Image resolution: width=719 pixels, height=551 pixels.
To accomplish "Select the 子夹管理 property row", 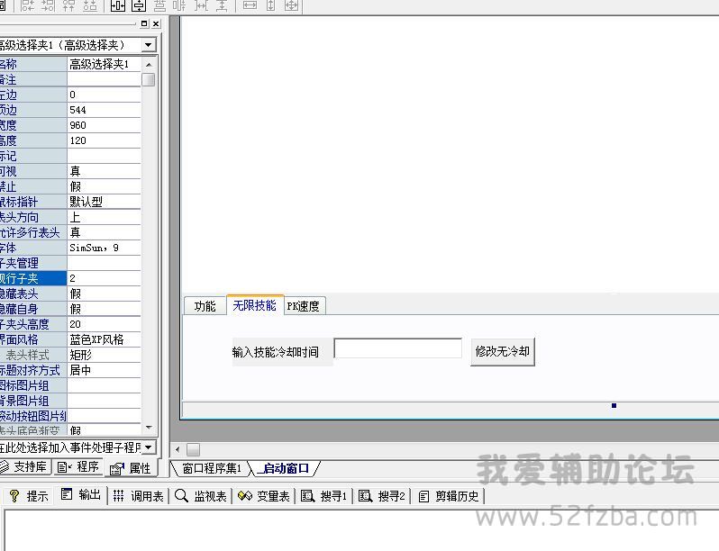I will pos(70,263).
